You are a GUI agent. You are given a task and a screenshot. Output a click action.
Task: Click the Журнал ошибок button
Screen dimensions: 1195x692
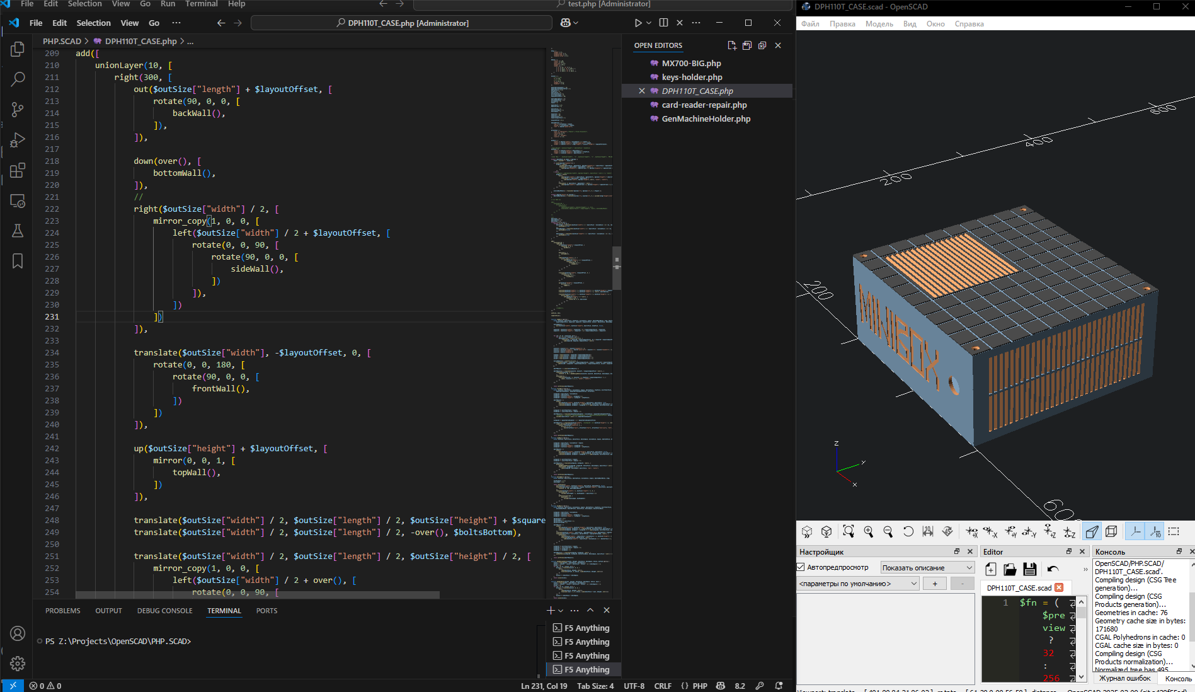1124,678
